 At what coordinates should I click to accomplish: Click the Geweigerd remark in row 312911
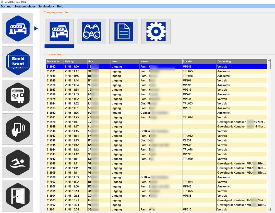(x=242, y=163)
